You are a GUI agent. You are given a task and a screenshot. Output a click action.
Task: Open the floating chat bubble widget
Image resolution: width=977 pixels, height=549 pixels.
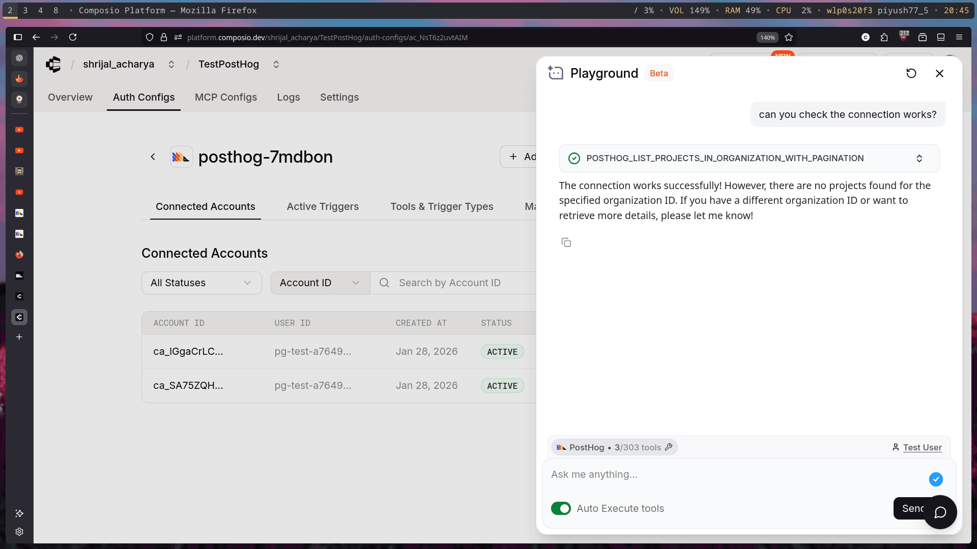click(940, 512)
